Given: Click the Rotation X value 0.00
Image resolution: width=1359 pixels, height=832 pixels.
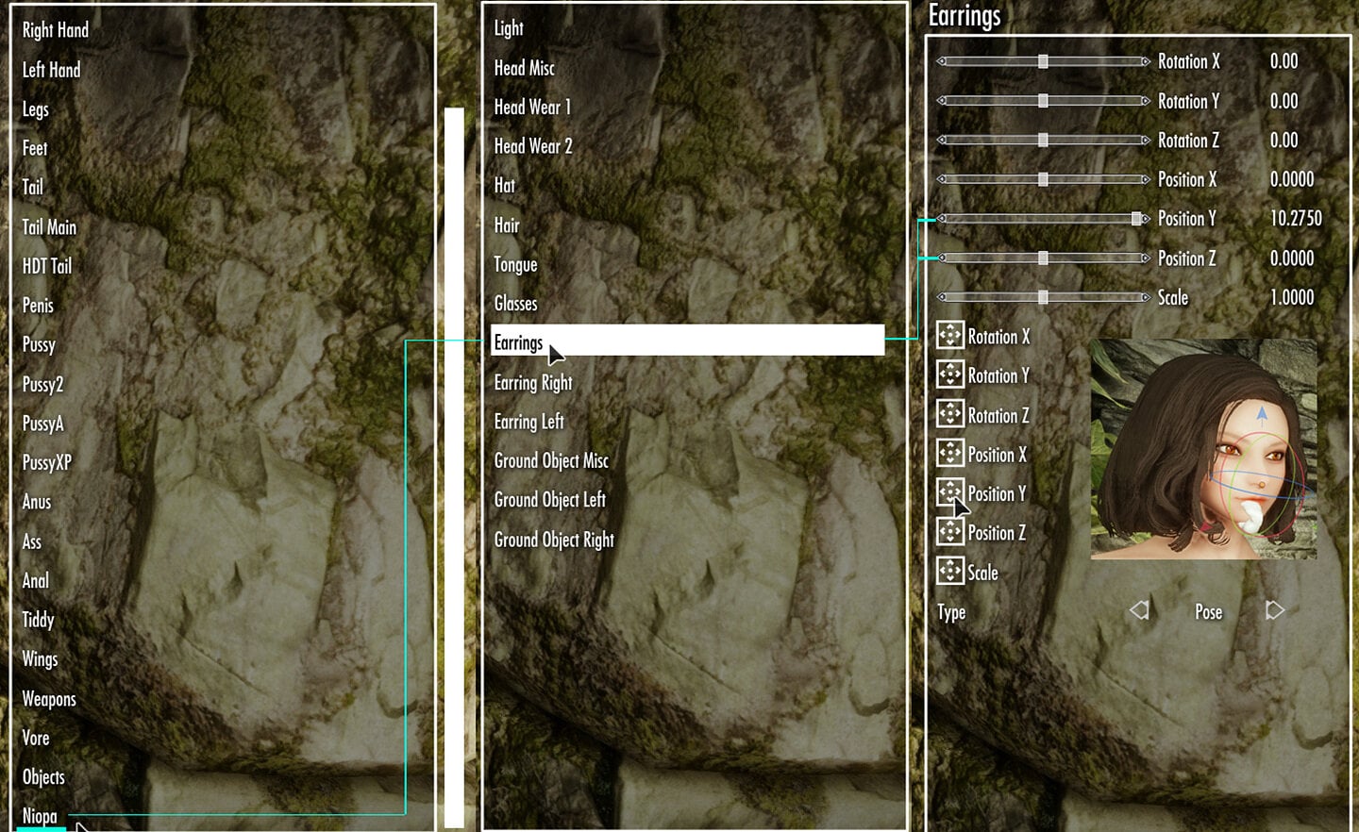Looking at the screenshot, I should pyautogui.click(x=1283, y=61).
